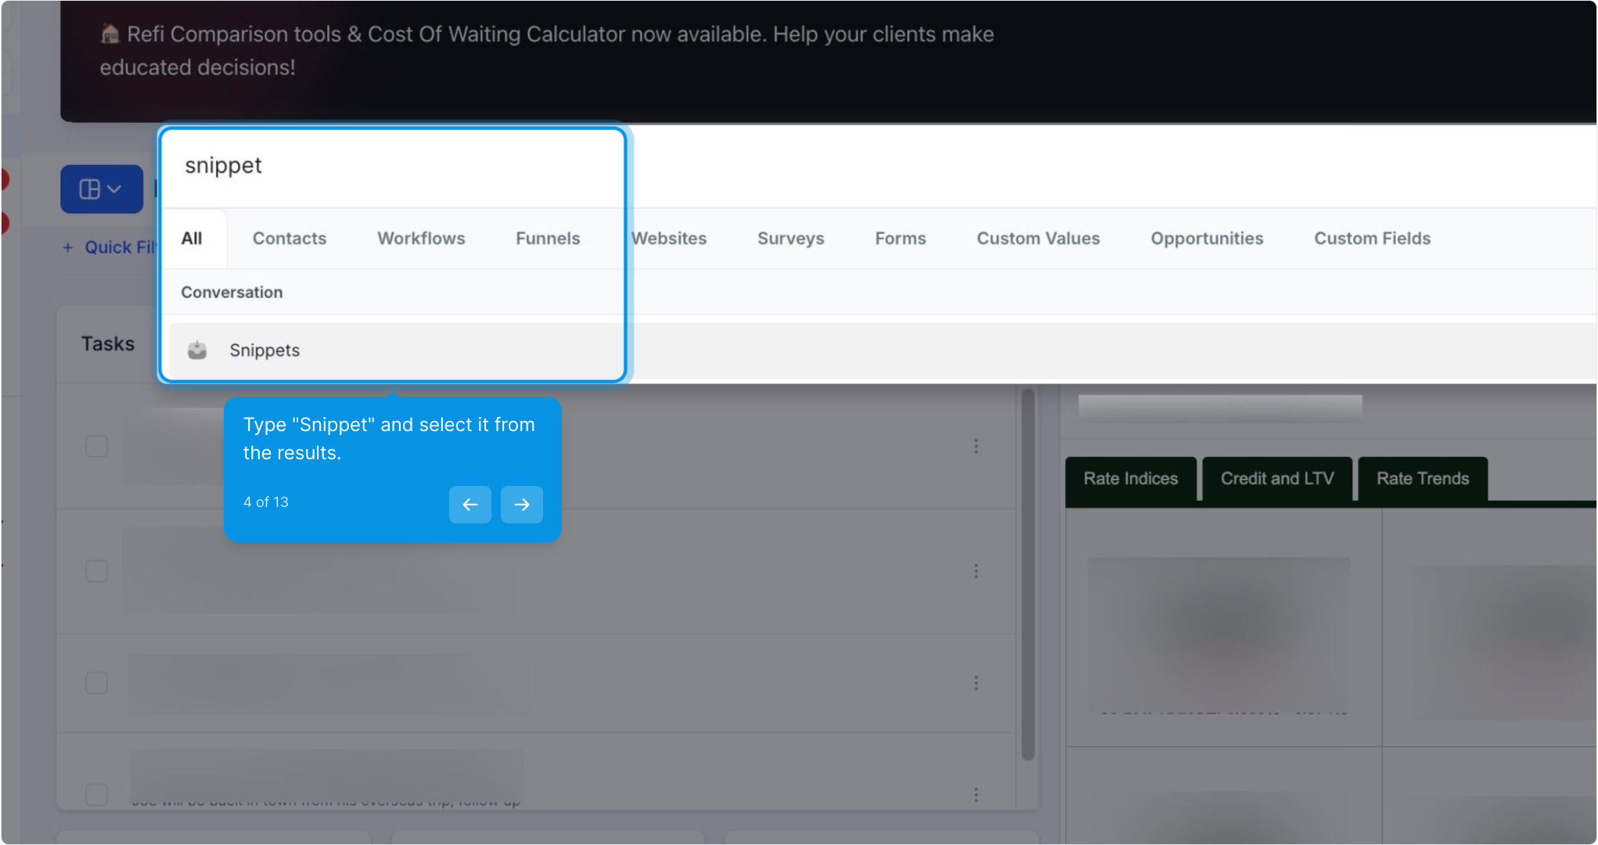Open first task's three-dot menu
Viewport: 1598px width, 845px height.
click(976, 446)
